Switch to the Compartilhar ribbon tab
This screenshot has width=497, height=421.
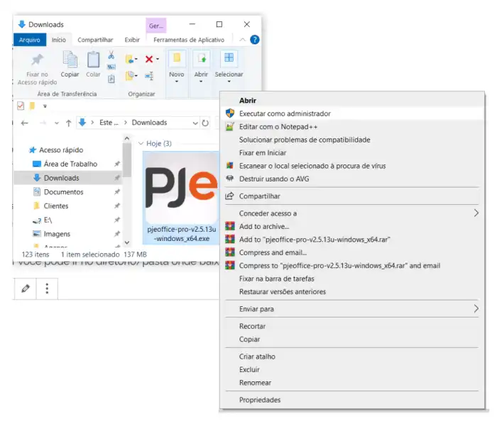click(95, 40)
